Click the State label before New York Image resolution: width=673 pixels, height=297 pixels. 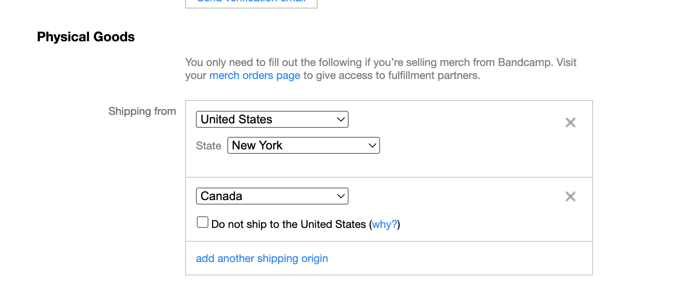[208, 146]
